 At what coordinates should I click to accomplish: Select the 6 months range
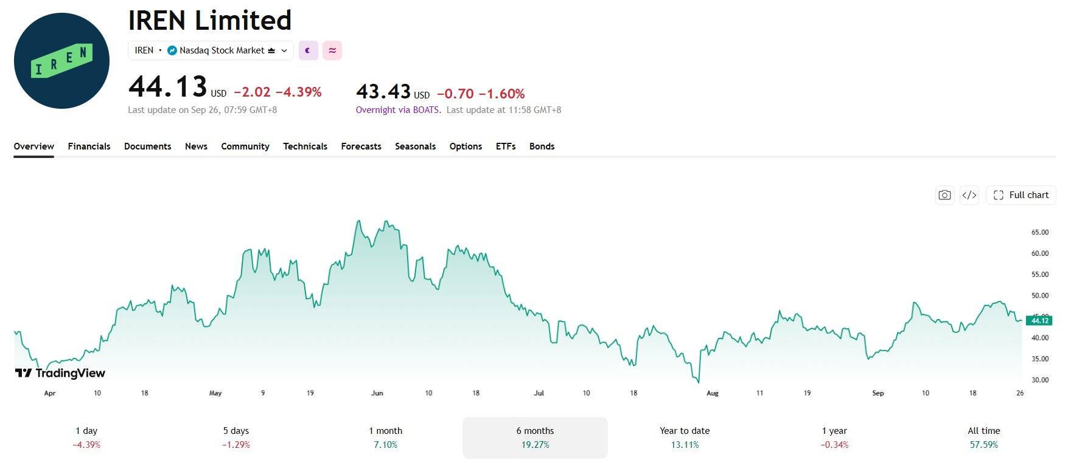(x=535, y=438)
